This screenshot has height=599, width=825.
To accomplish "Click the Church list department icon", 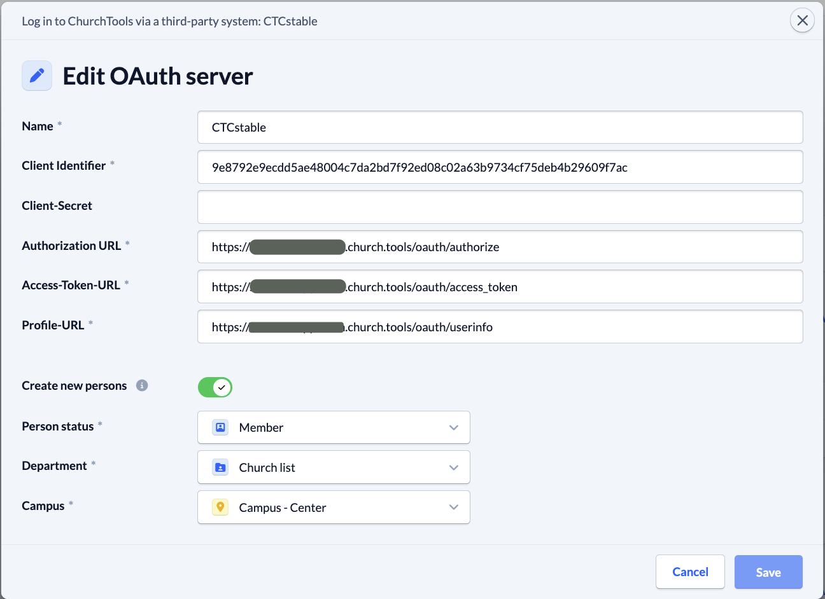I will [220, 467].
